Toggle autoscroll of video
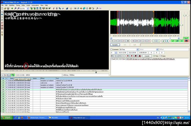 point(13,75)
